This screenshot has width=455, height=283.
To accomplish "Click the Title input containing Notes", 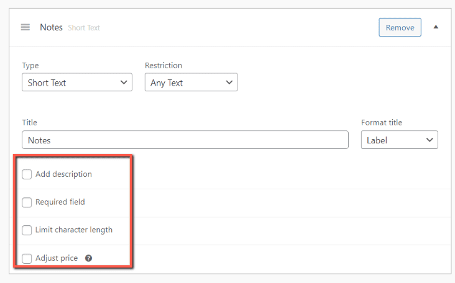I will pos(185,140).
